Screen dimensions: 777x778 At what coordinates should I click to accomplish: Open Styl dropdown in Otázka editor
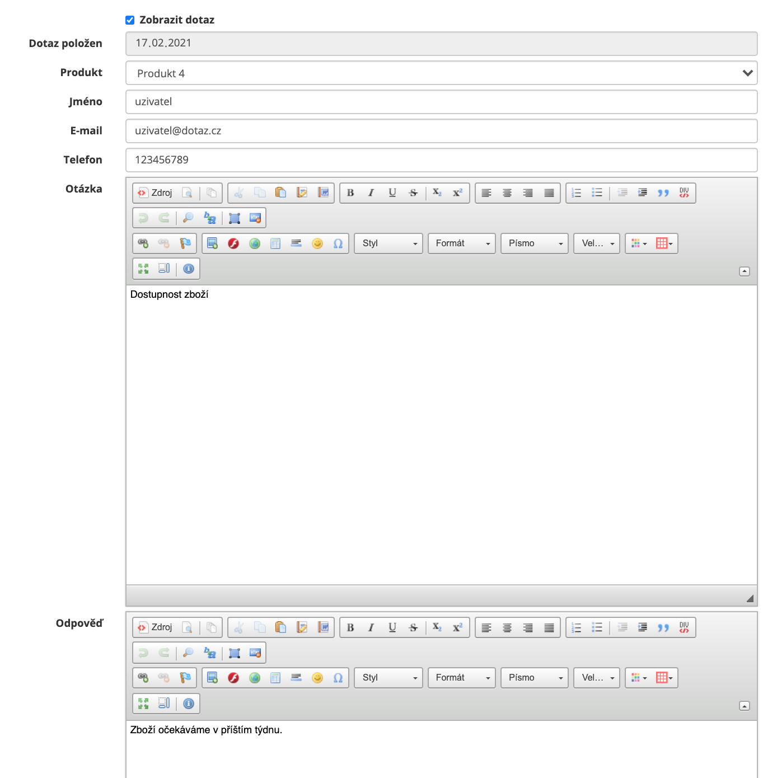(388, 243)
